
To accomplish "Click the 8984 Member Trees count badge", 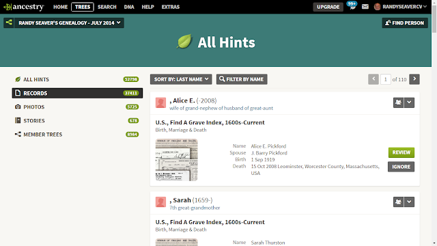I will point(132,135).
